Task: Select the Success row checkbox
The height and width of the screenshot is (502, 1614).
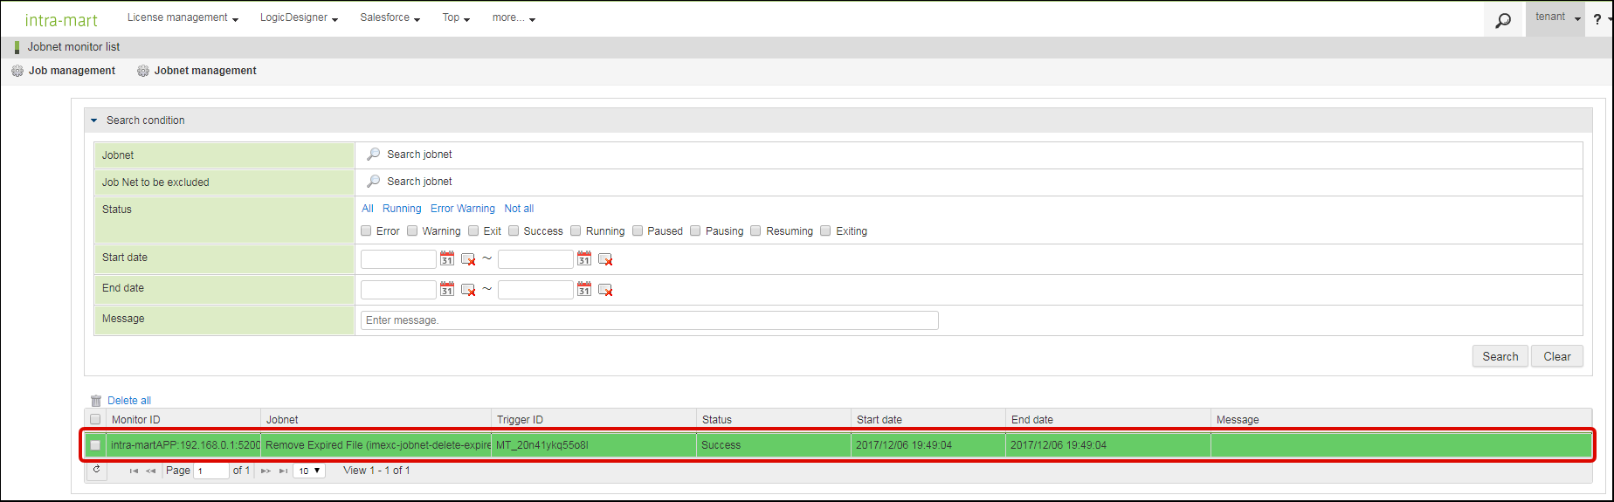Action: tap(95, 445)
